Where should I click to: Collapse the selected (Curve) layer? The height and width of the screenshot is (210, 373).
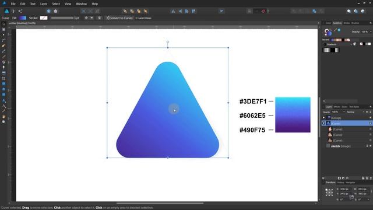click(x=323, y=123)
